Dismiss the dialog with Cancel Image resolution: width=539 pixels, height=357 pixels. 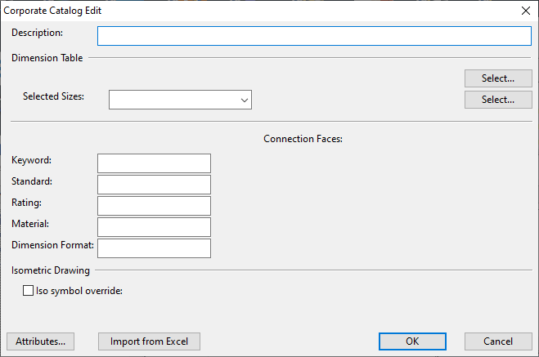[x=498, y=341]
